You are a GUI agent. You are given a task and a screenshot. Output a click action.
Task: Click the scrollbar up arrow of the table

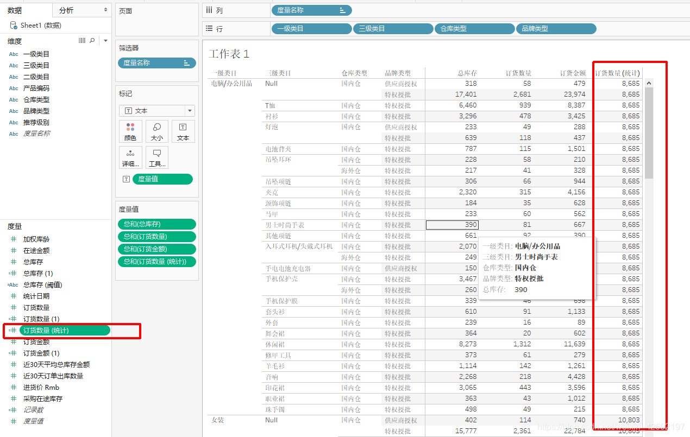649,83
